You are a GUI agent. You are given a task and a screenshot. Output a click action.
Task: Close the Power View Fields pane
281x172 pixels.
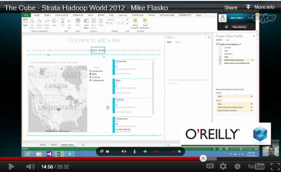pyautogui.click(x=254, y=36)
